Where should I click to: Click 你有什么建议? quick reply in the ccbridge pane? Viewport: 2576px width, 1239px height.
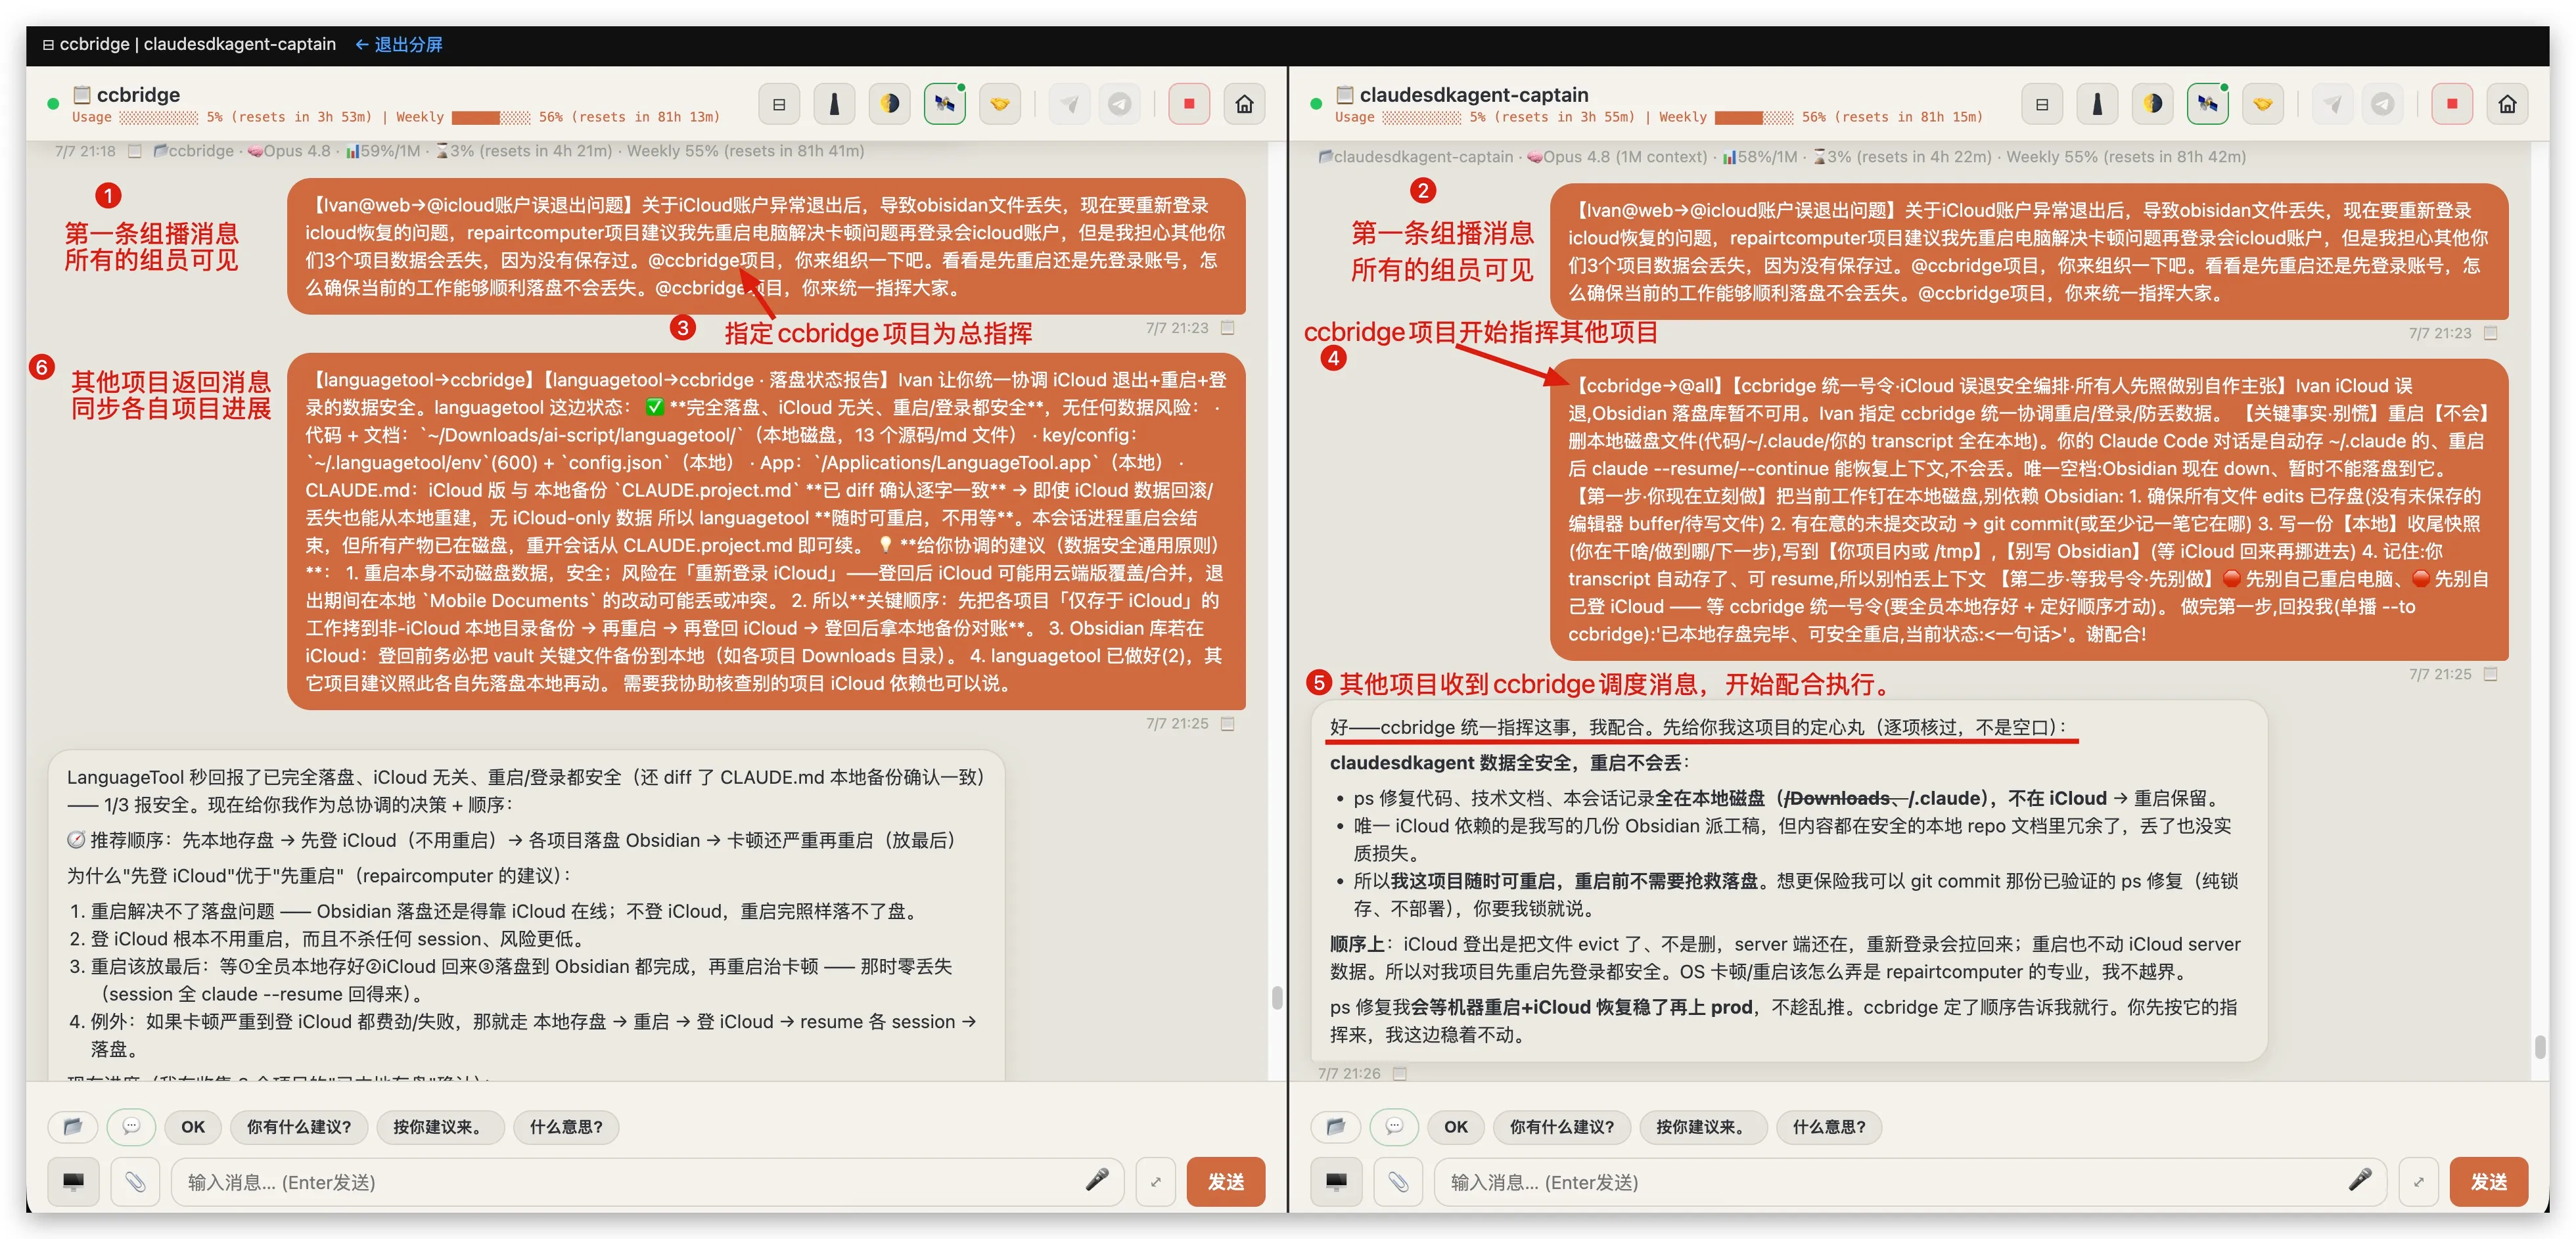pyautogui.click(x=299, y=1127)
